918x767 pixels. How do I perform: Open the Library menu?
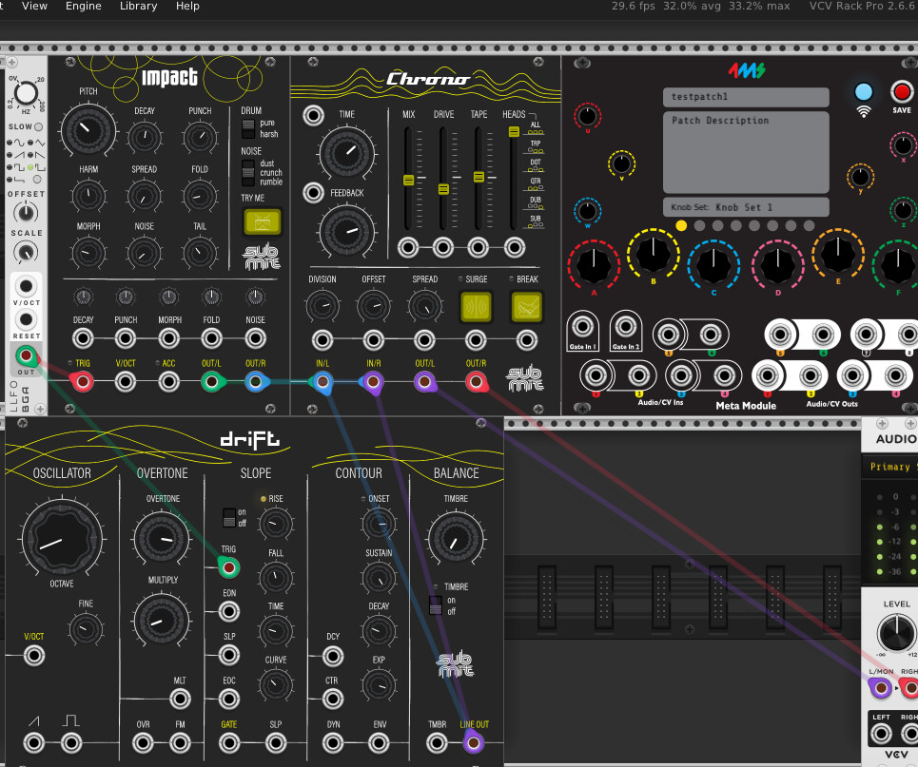(138, 6)
